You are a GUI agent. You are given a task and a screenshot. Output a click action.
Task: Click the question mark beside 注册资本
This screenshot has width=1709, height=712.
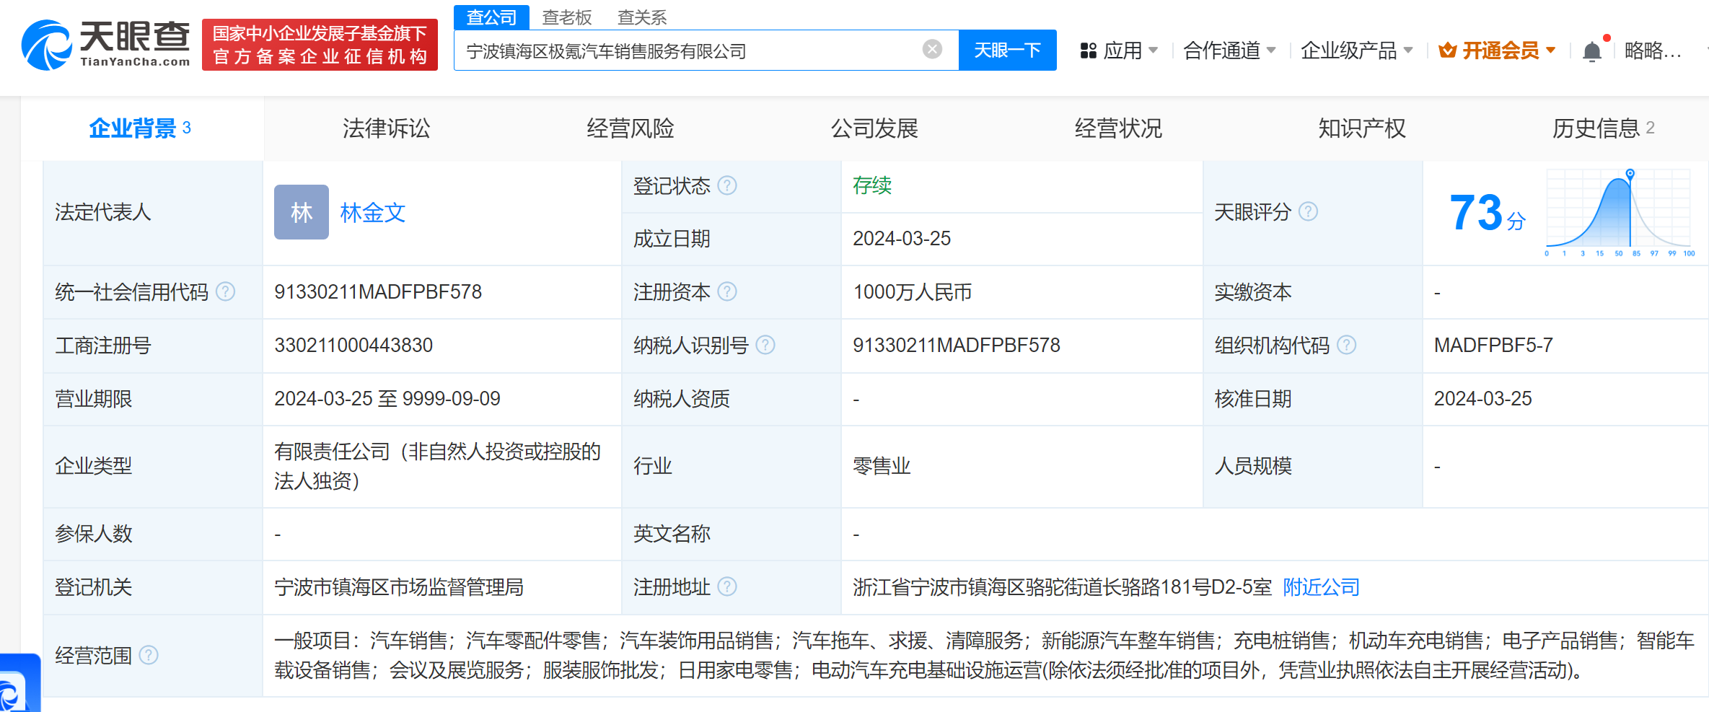coord(729,292)
